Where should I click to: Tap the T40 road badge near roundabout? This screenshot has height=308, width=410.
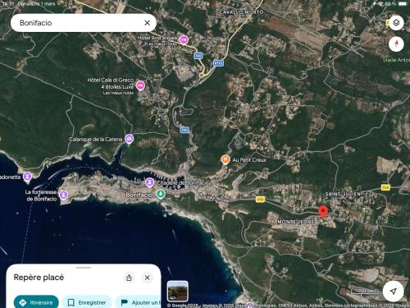pyautogui.click(x=198, y=56)
